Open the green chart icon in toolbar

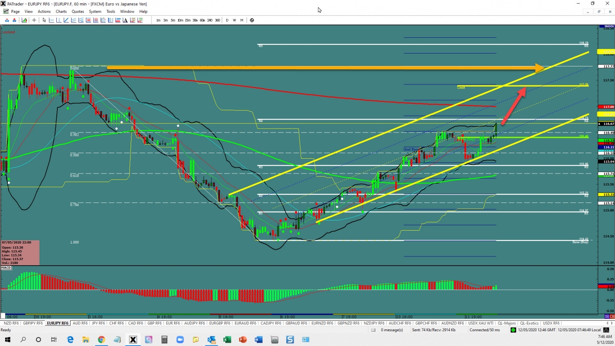pyautogui.click(x=24, y=20)
